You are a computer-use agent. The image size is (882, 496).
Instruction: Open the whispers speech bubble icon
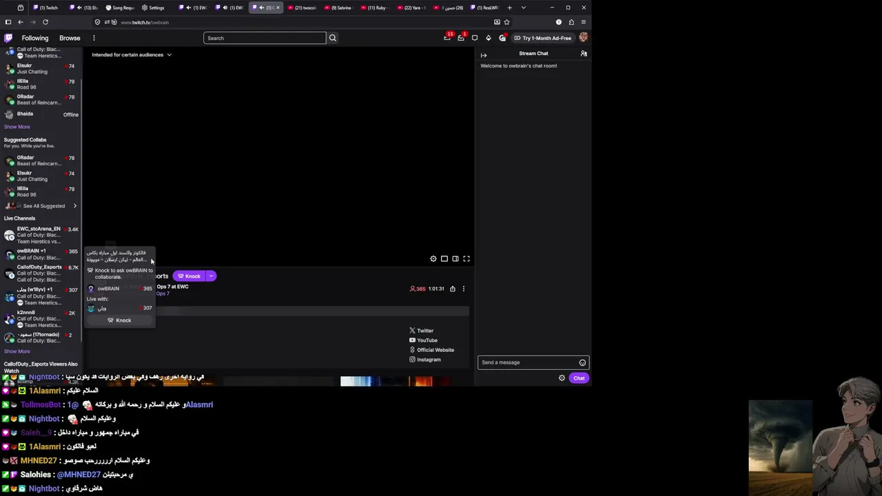[x=475, y=38]
